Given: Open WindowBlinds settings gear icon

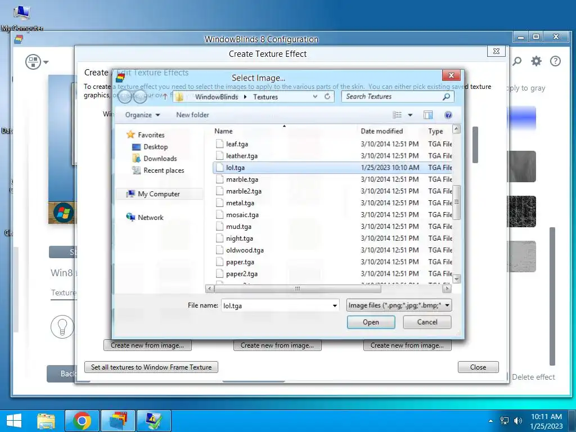Looking at the screenshot, I should coord(536,61).
